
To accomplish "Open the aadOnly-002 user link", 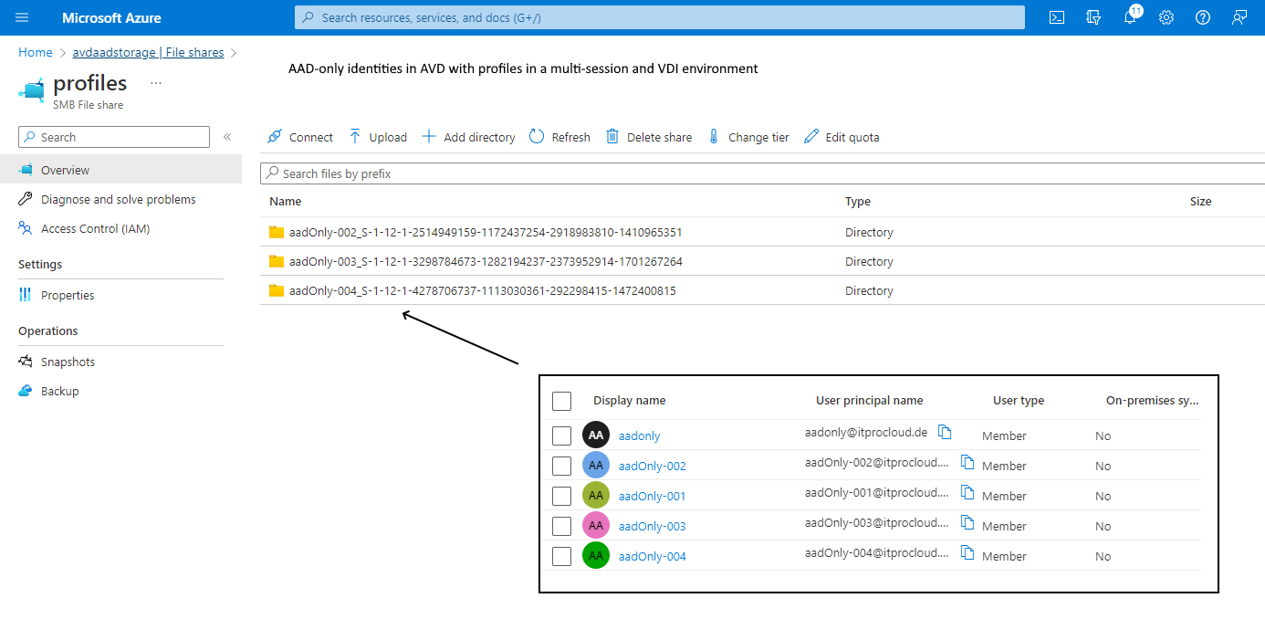I will (x=653, y=466).
